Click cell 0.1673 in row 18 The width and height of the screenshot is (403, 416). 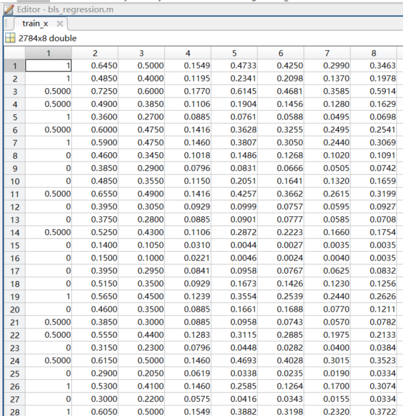pyautogui.click(x=234, y=284)
